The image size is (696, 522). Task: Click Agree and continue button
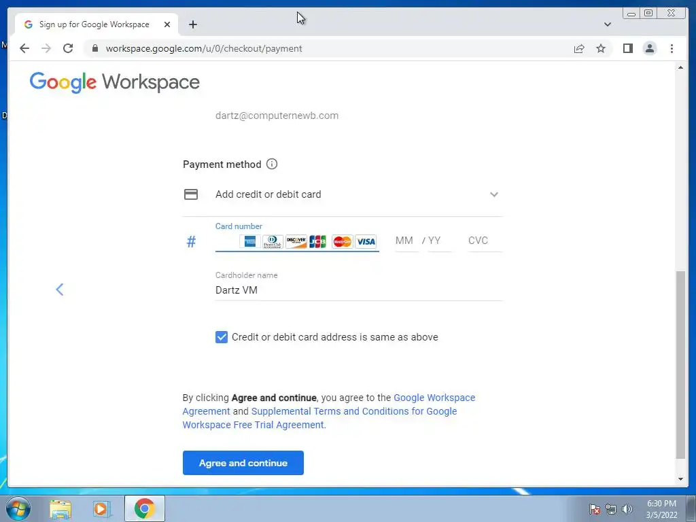243,462
